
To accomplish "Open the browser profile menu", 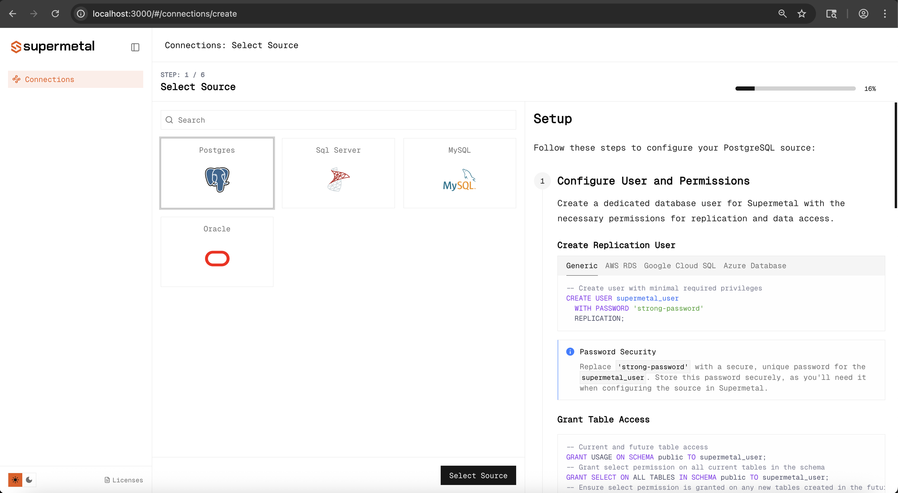I will (x=864, y=14).
